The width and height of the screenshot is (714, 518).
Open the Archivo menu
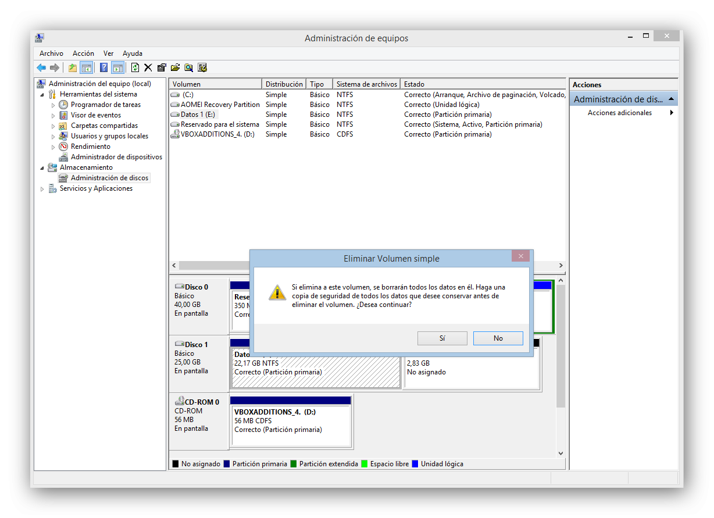(51, 53)
